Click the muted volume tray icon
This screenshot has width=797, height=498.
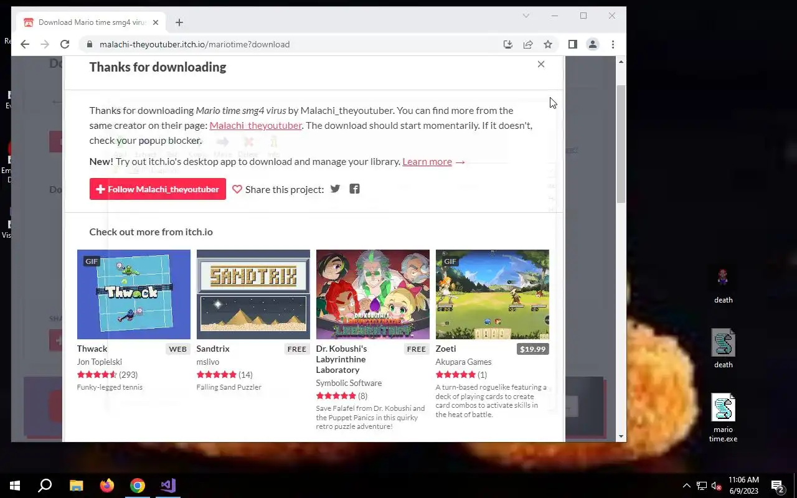coord(717,486)
